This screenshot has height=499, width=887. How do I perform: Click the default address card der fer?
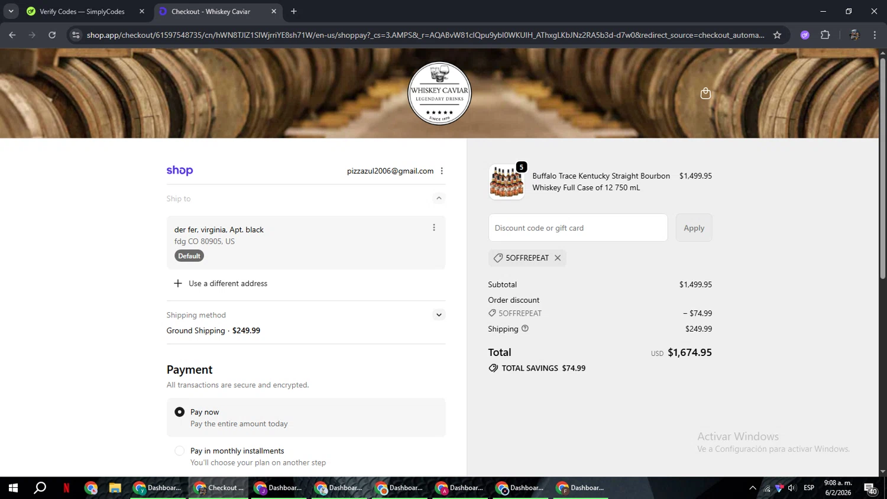point(306,242)
